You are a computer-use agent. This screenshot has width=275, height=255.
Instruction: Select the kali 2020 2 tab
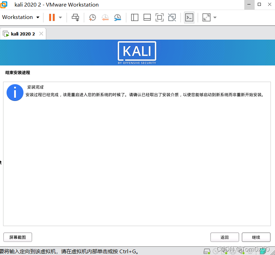(23, 34)
